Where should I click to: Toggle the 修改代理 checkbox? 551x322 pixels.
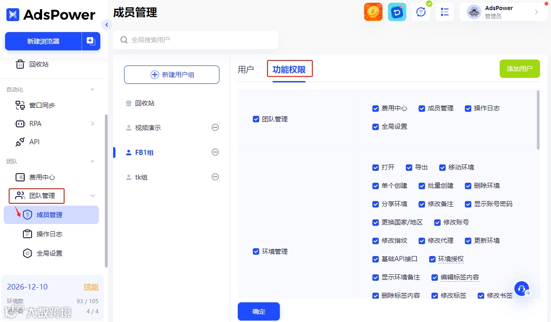tap(422, 241)
